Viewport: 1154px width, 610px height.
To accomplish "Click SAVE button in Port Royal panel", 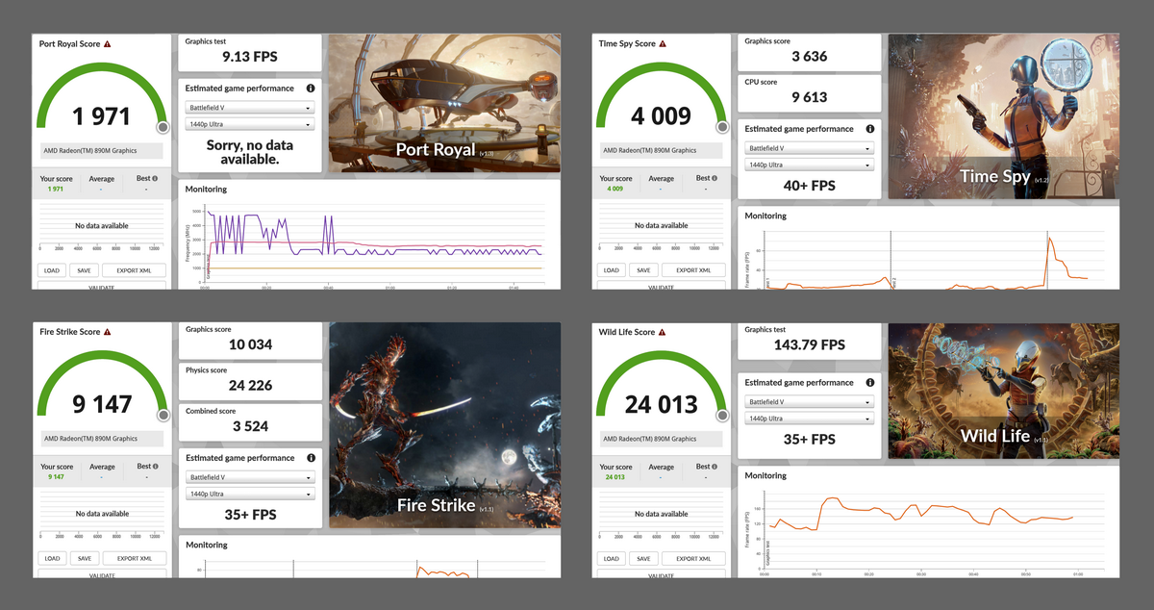I will click(x=85, y=270).
